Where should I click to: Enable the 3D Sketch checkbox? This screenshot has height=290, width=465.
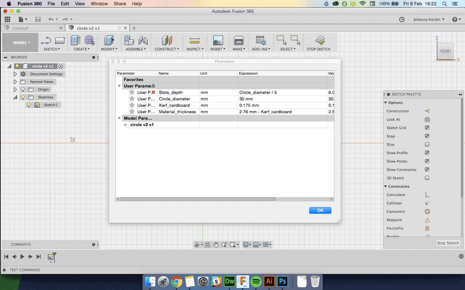pyautogui.click(x=427, y=178)
